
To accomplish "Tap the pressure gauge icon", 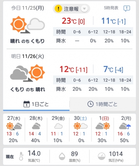I will point(102,156).
